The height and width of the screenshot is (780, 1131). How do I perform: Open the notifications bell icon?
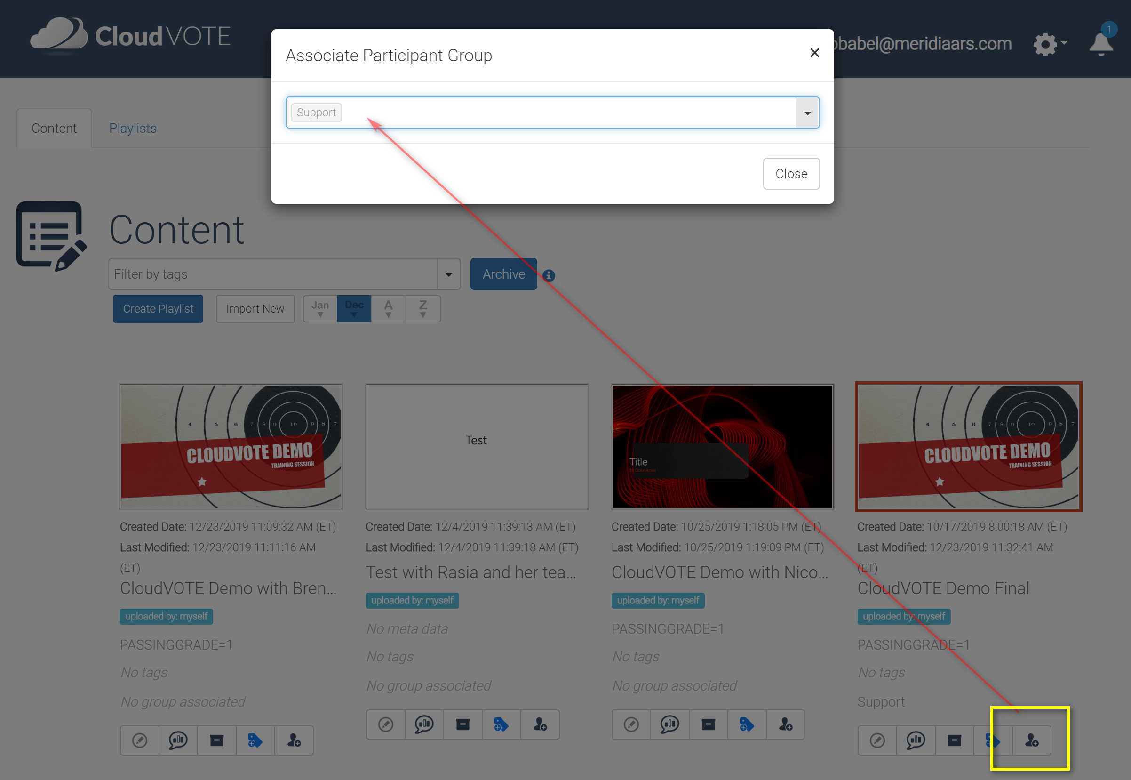pyautogui.click(x=1101, y=44)
